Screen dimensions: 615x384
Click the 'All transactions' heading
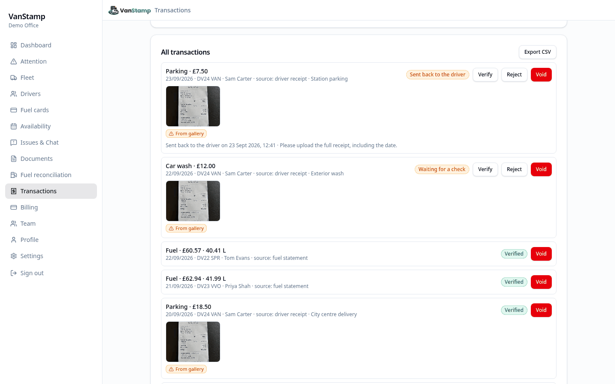tap(185, 52)
